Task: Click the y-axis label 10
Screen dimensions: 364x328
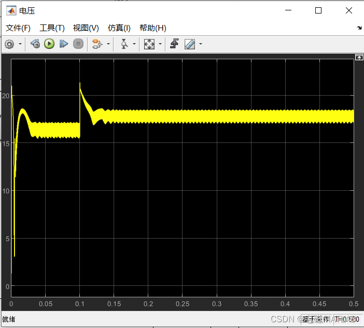Action: pyautogui.click(x=6, y=191)
